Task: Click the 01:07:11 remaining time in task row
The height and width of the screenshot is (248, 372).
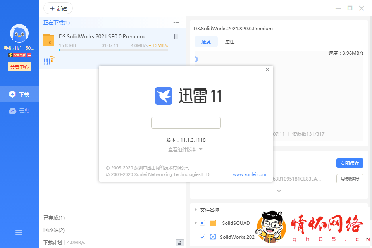Action: coord(110,45)
